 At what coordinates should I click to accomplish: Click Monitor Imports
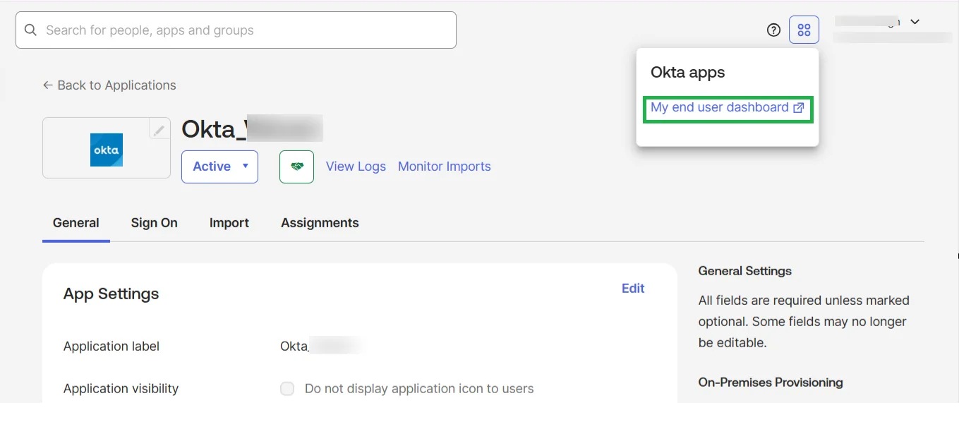click(444, 167)
